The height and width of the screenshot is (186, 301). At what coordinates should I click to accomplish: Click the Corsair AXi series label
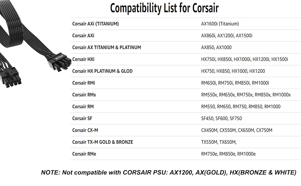83,36
